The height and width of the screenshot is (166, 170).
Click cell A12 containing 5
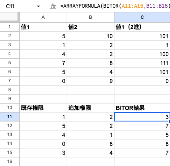click(43, 126)
